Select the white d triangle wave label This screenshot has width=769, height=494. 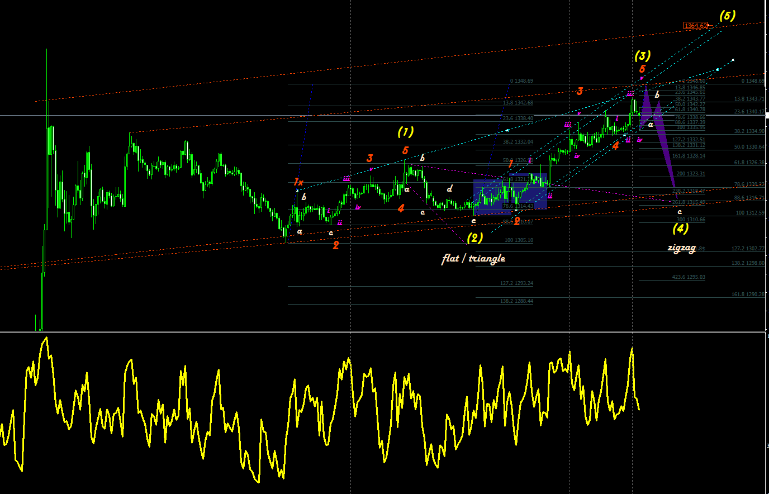pos(449,189)
